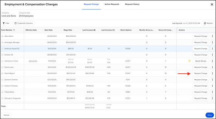Click last increase $36,759.85
Image resolution: width=216 pixels, height=119 pixels.
pyautogui.click(x=90, y=73)
